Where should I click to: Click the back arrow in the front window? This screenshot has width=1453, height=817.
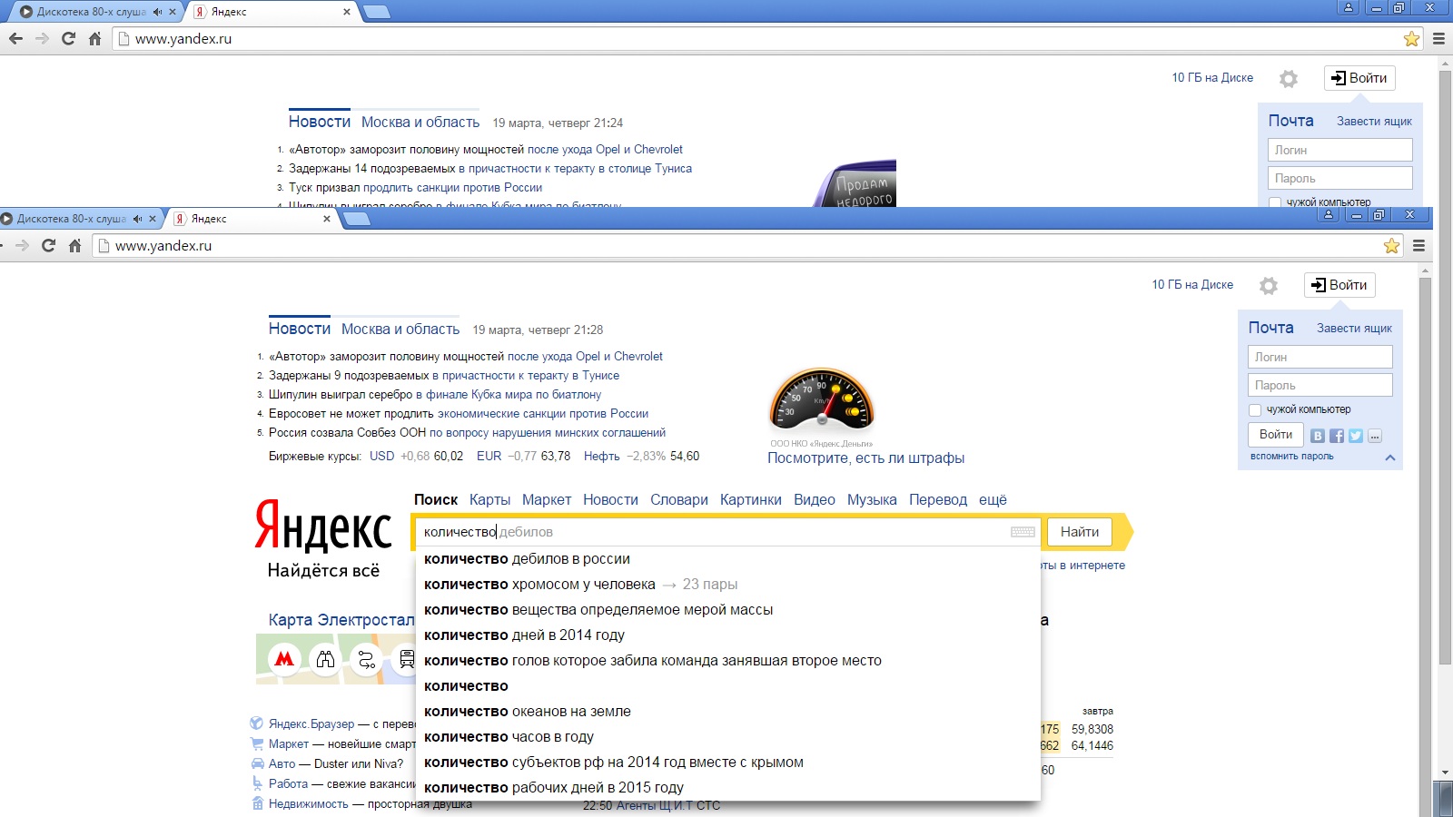point(2,245)
